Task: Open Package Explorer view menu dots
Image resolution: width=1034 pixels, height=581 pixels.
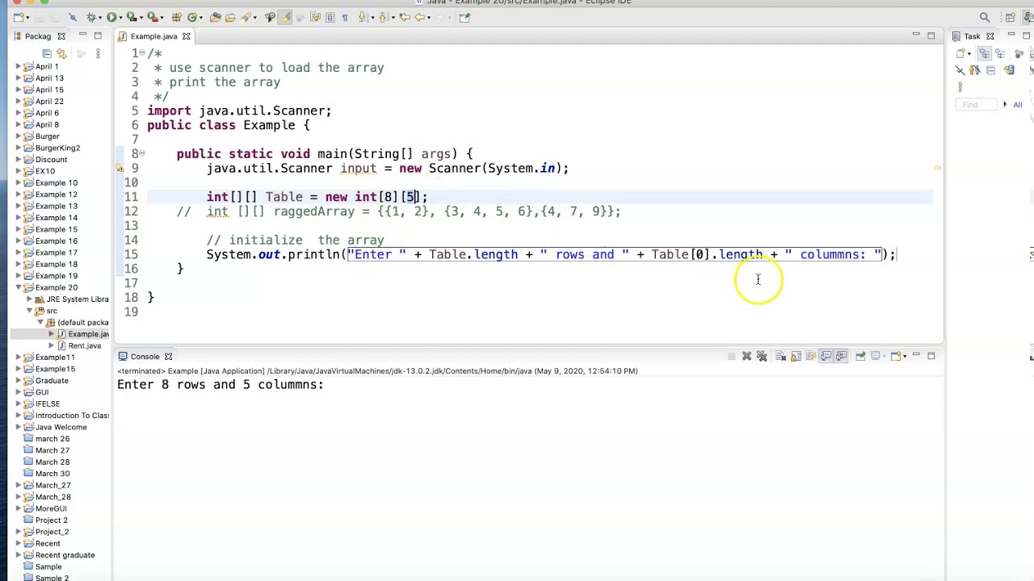Action: pos(98,53)
